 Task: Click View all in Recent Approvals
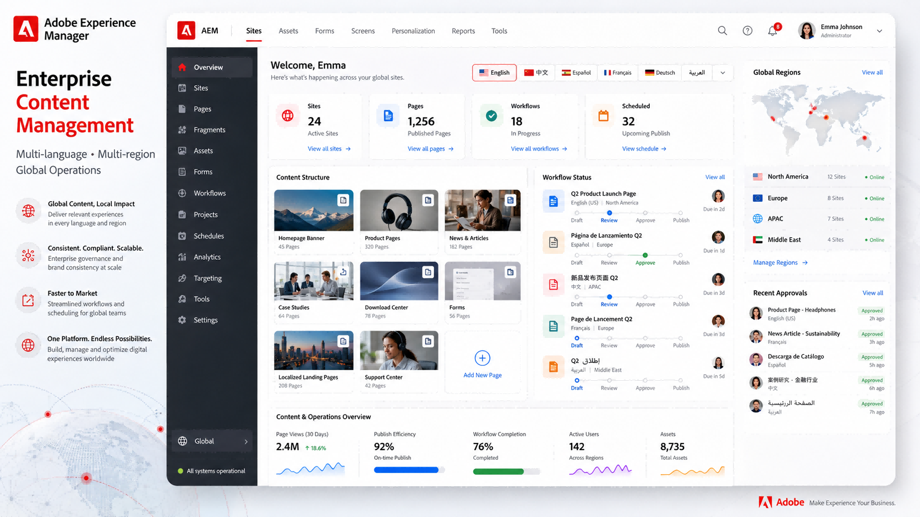pyautogui.click(x=873, y=293)
